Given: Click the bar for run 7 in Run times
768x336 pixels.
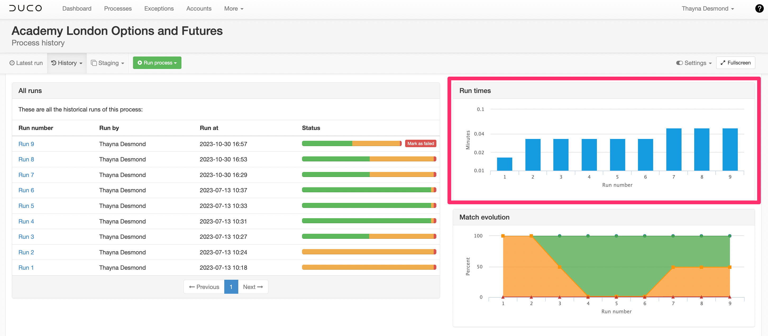Looking at the screenshot, I should pos(674,150).
